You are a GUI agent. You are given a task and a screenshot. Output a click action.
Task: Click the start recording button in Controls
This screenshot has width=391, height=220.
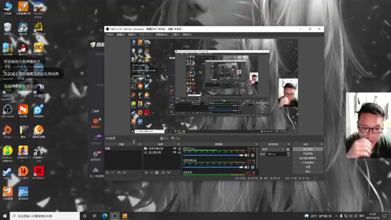308,154
